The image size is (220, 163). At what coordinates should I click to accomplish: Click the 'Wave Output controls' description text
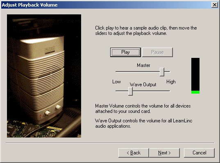tap(144, 123)
